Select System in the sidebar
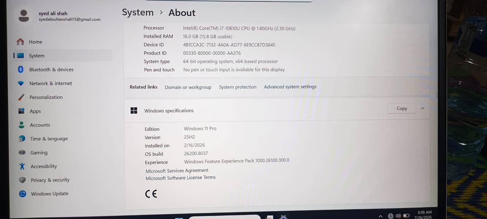 pos(37,56)
